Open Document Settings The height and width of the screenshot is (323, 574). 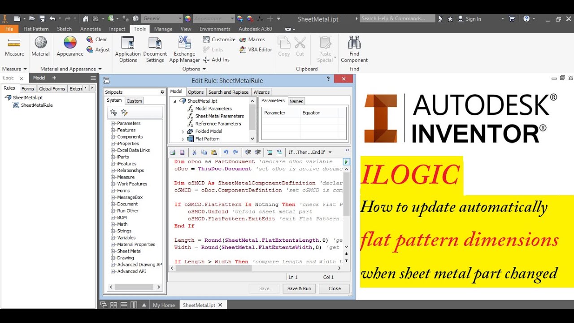coord(155,49)
